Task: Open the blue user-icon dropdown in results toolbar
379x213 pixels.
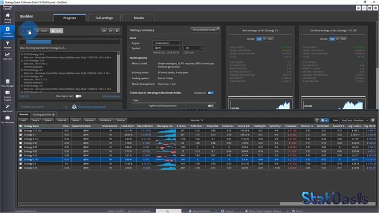Action: (324, 120)
